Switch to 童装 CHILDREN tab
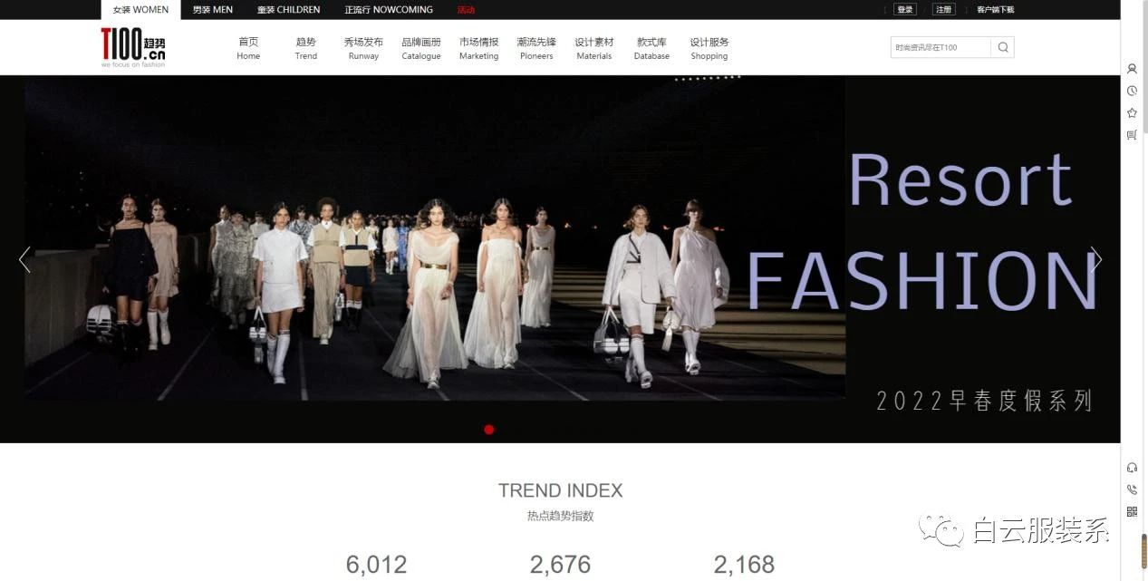The image size is (1148, 581). (288, 10)
